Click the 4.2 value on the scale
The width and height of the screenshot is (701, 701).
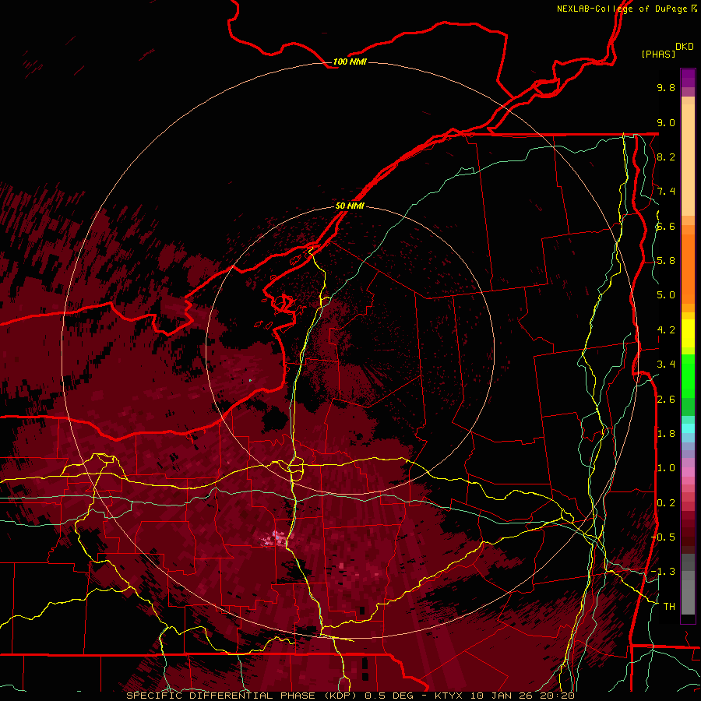[x=666, y=330]
